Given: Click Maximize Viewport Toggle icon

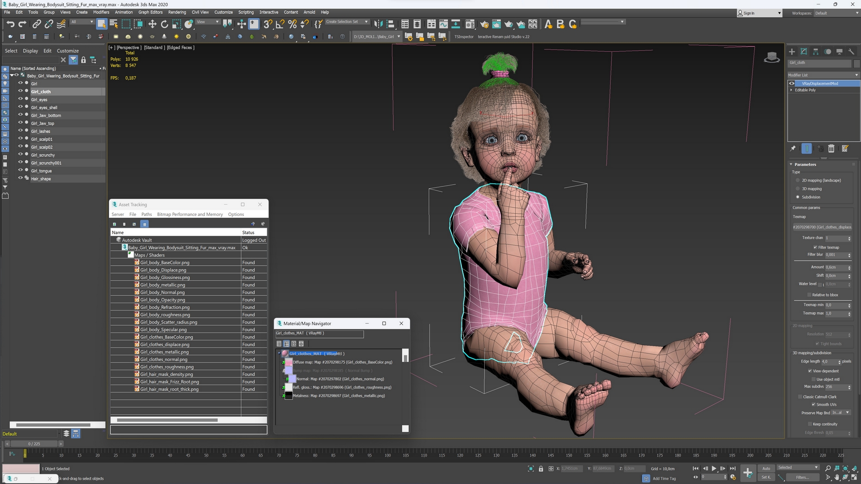Looking at the screenshot, I should point(854,478).
